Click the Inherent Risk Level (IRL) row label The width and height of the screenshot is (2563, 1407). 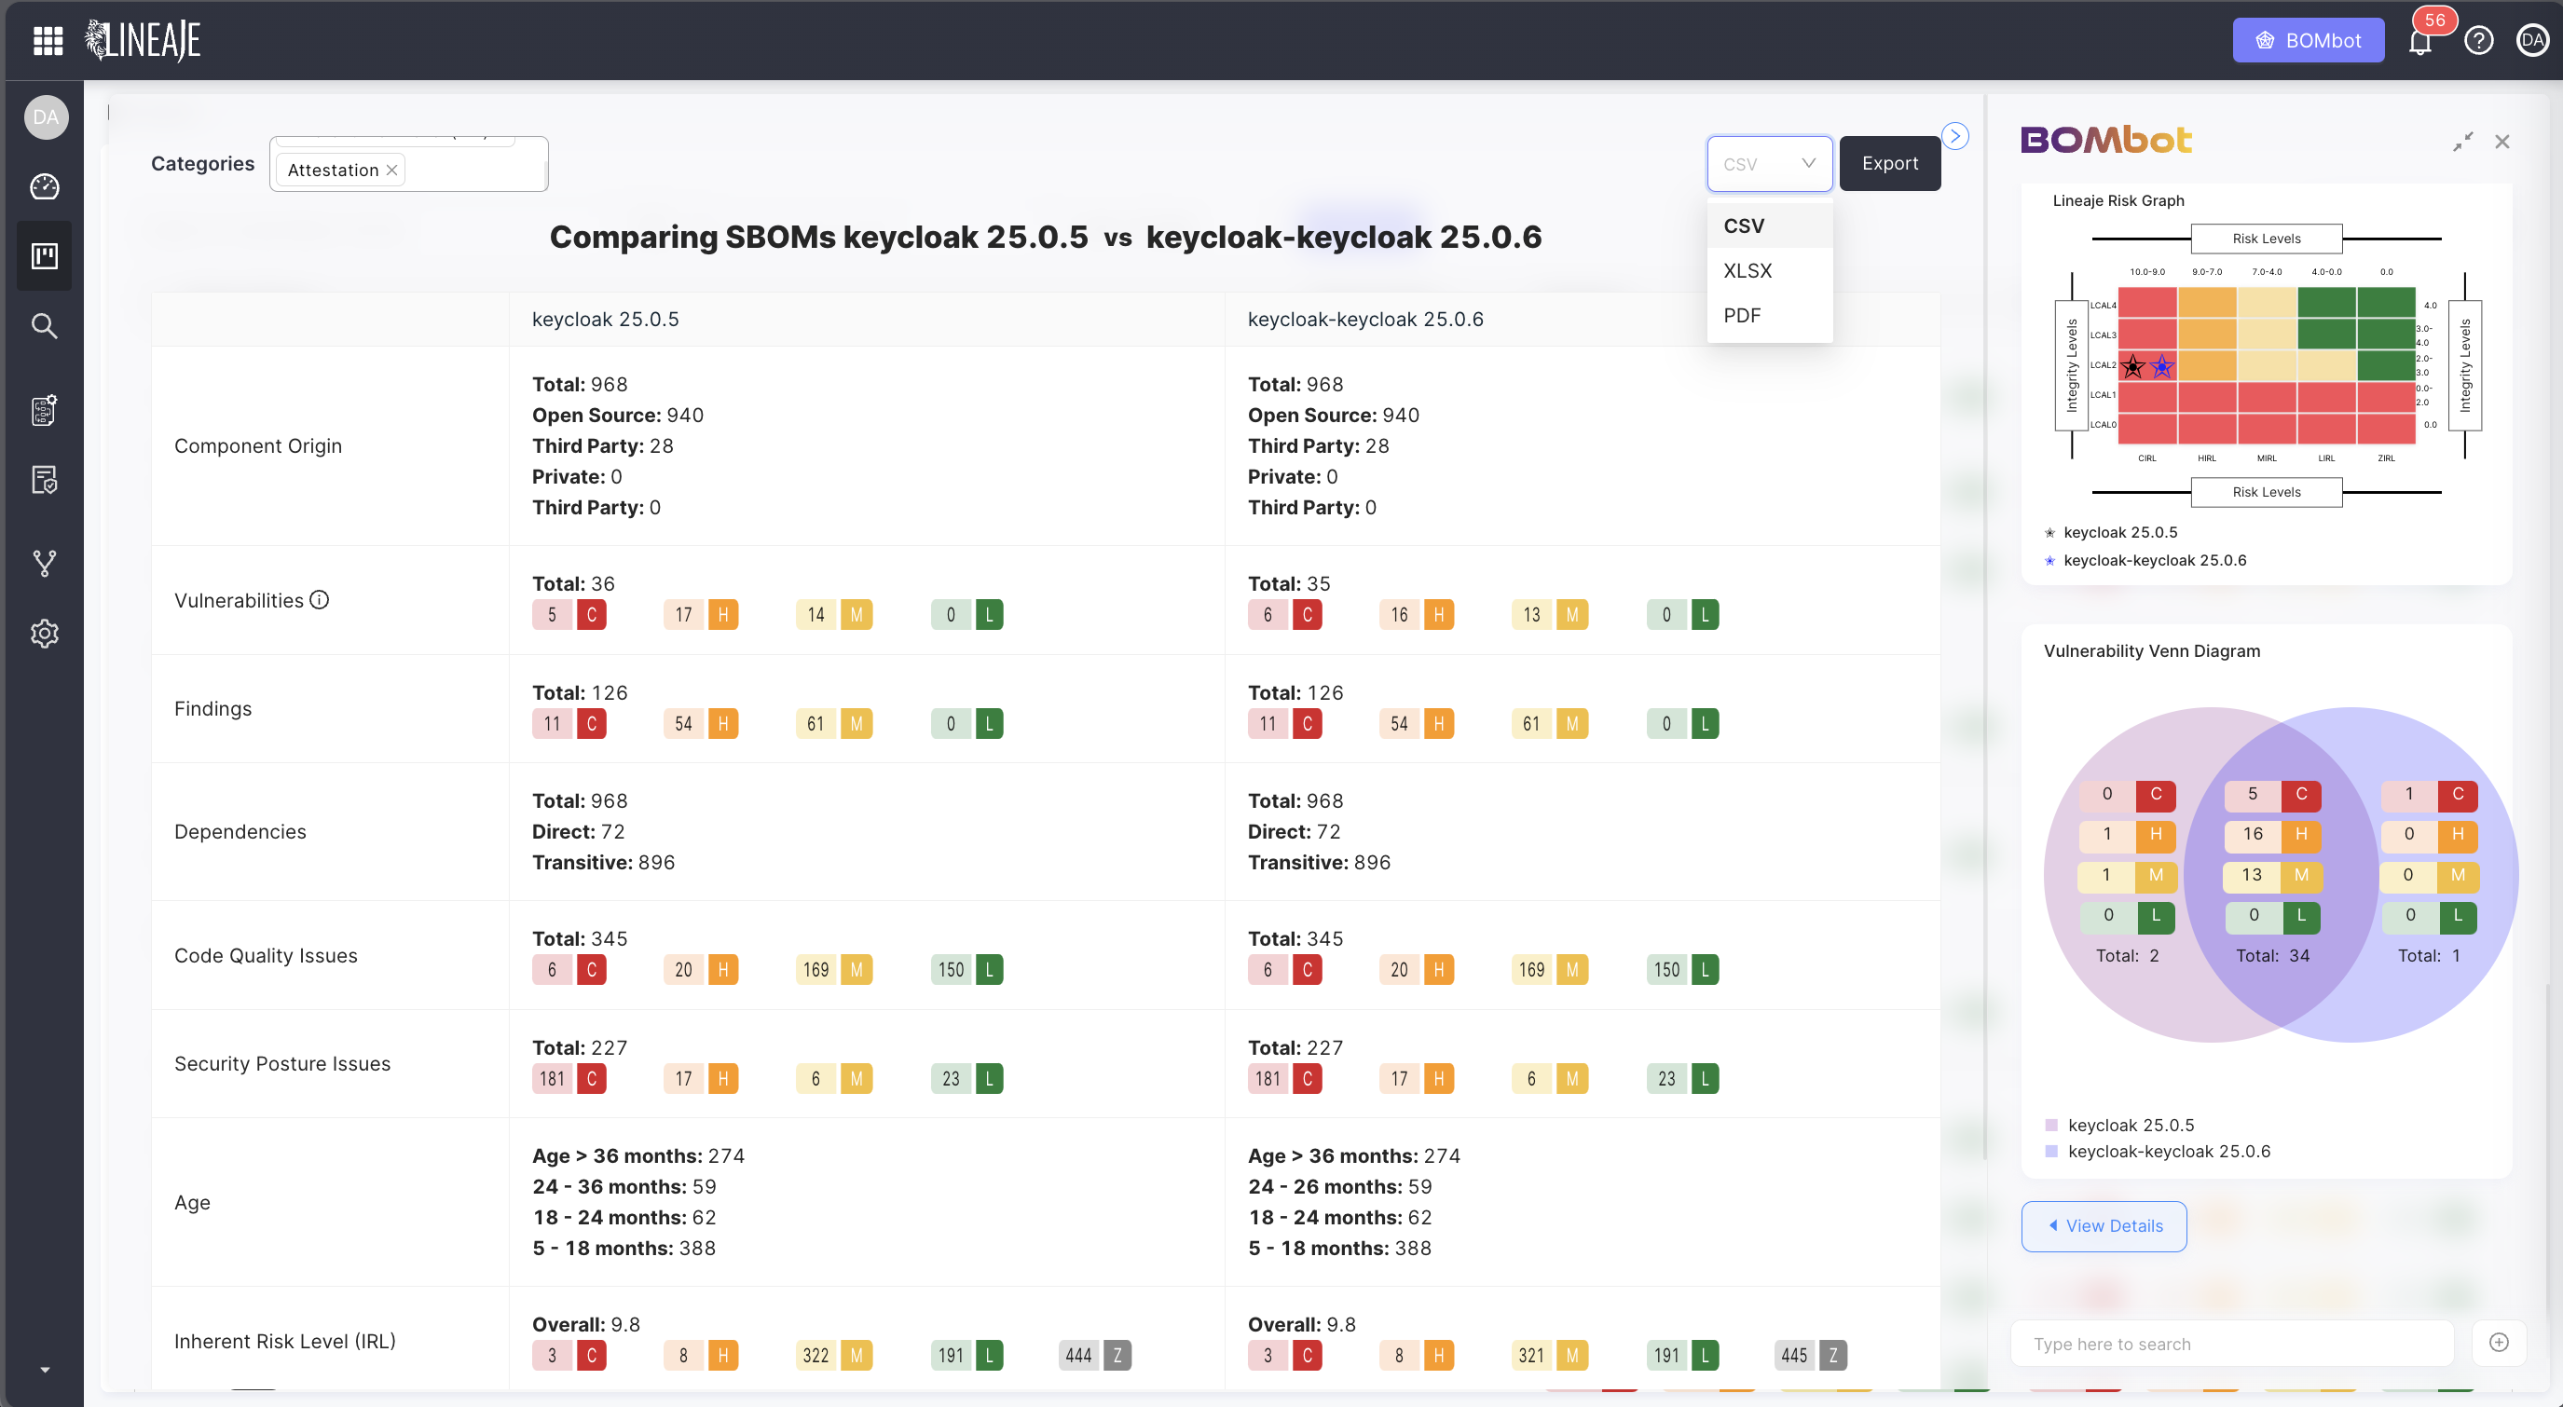pyautogui.click(x=284, y=1342)
